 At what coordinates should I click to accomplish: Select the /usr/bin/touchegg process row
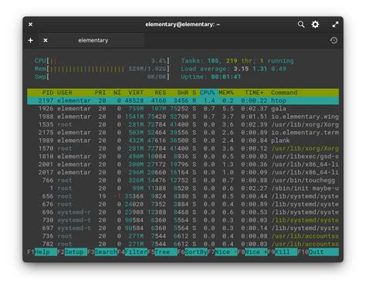pos(183,181)
